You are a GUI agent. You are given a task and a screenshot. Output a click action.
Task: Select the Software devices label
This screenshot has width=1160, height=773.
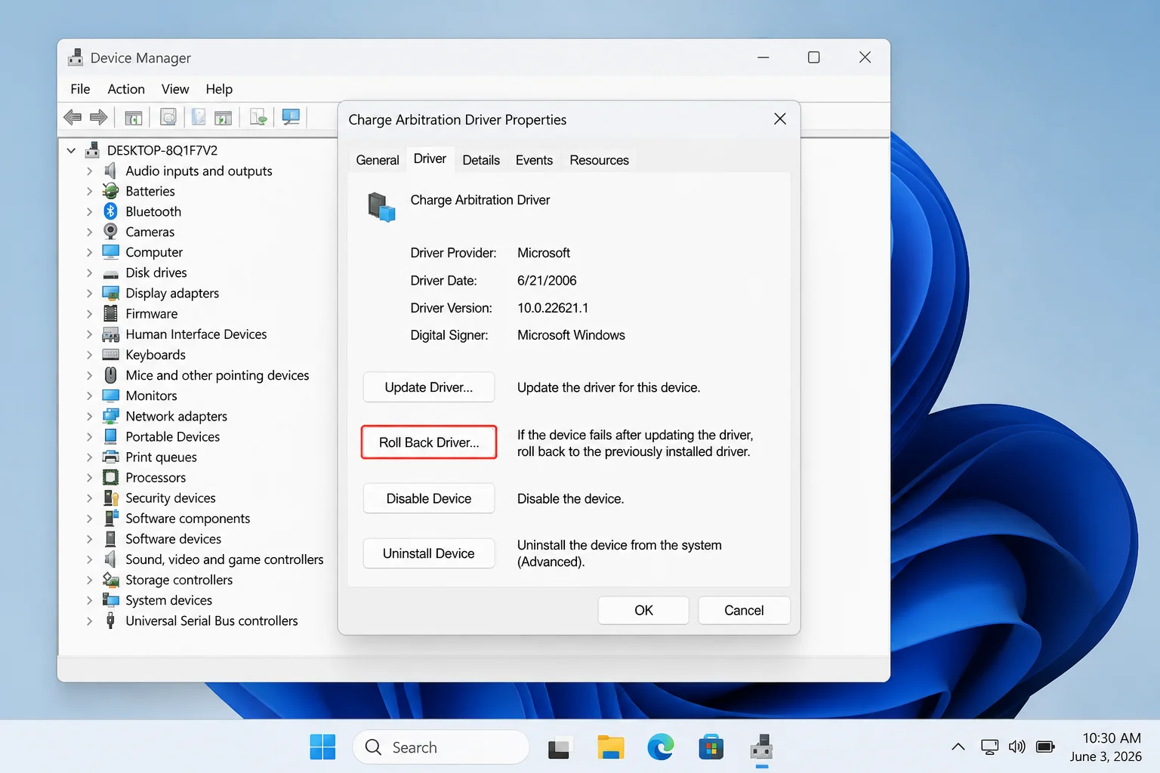click(174, 539)
